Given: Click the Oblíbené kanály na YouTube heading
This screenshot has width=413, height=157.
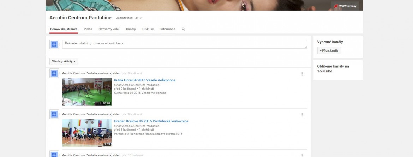Looking at the screenshot, I should pyautogui.click(x=333, y=69).
